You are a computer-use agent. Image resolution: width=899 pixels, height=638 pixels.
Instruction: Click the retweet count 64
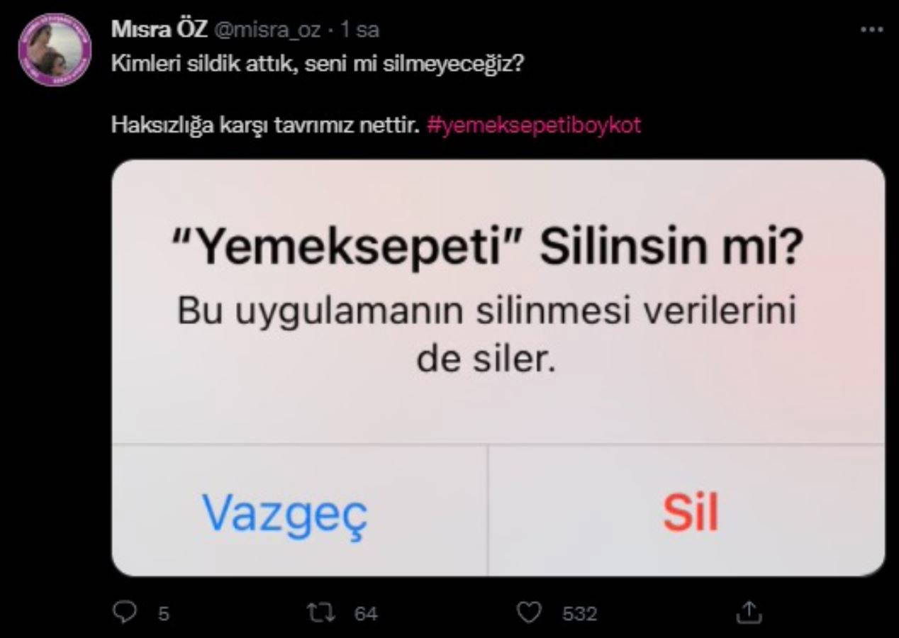click(x=366, y=613)
